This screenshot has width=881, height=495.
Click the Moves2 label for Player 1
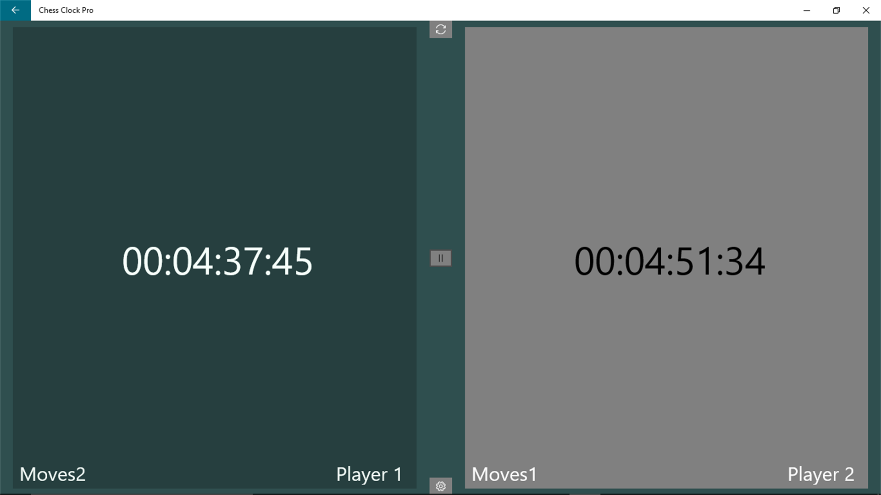pyautogui.click(x=52, y=474)
